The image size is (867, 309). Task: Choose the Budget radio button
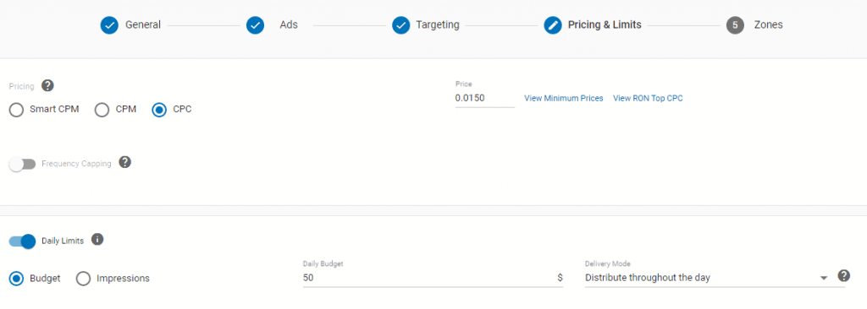tap(17, 279)
